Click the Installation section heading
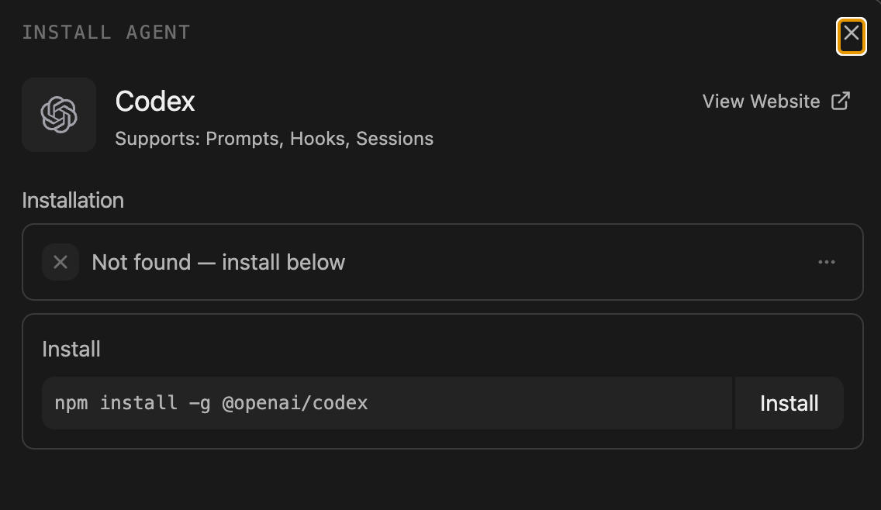 [x=73, y=201]
